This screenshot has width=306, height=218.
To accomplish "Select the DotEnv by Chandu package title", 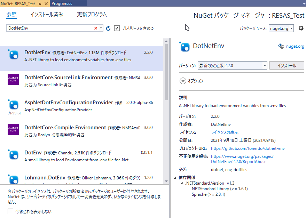I will click(x=33, y=153).
